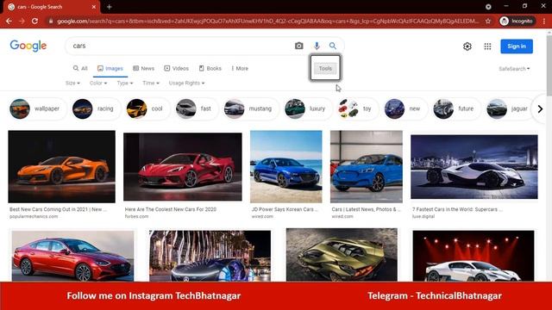
Task: Open the Color filter dropdown
Action: 98,83
